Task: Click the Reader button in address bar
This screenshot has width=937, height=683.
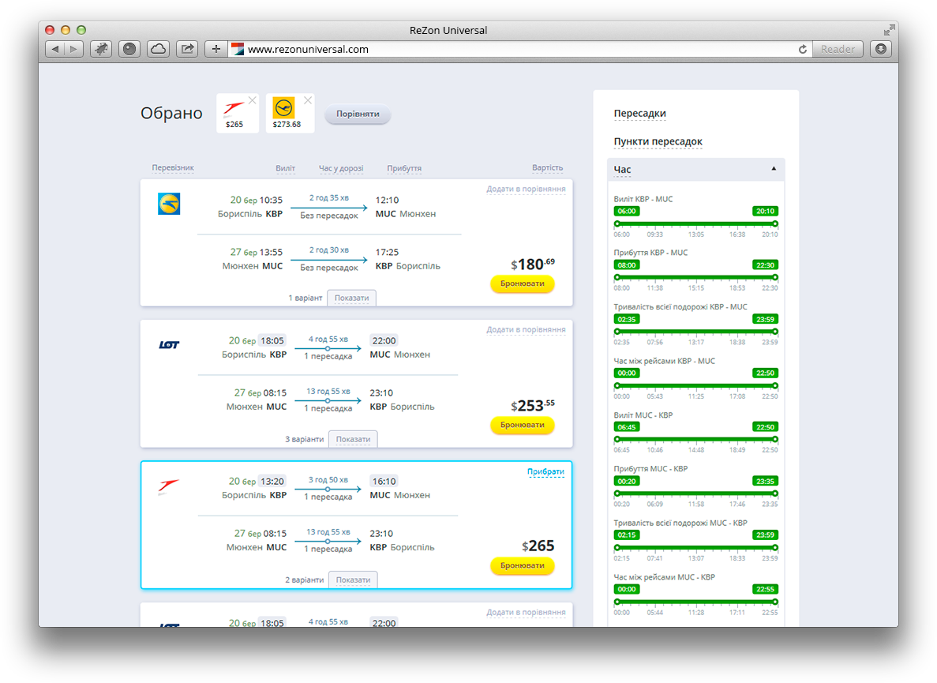Action: (x=838, y=49)
